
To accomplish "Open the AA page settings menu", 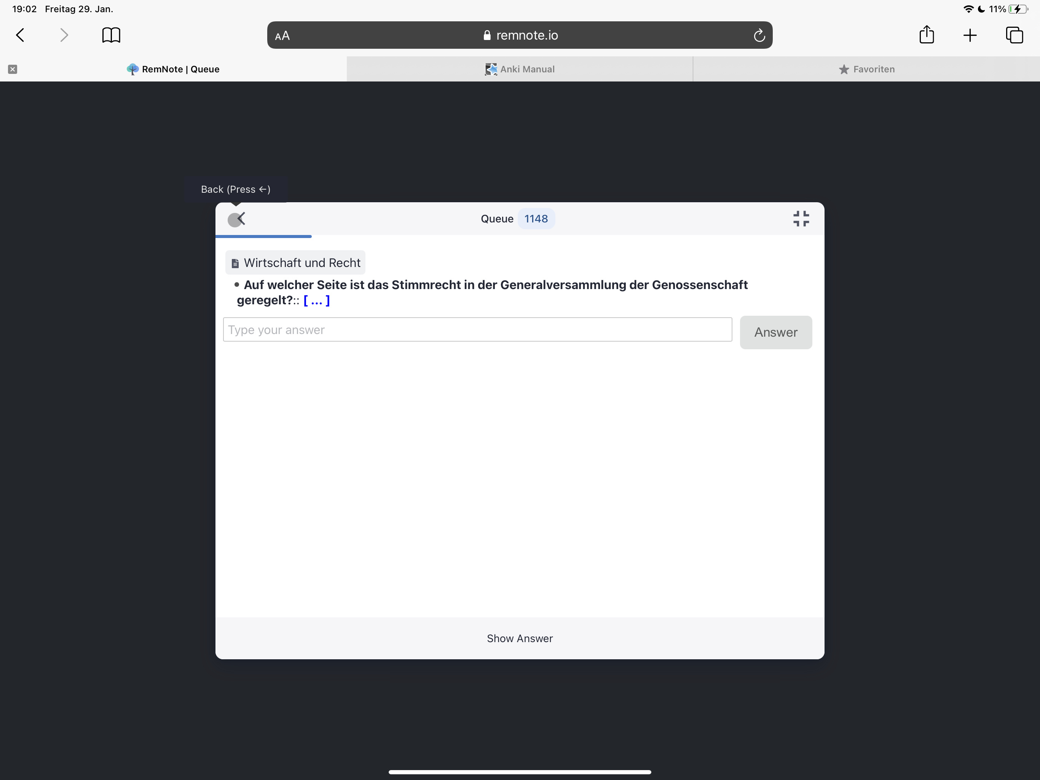I will [282, 35].
